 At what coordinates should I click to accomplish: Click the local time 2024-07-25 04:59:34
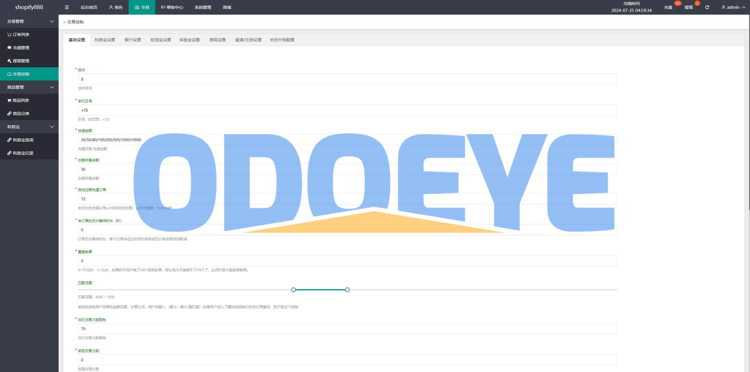click(631, 10)
